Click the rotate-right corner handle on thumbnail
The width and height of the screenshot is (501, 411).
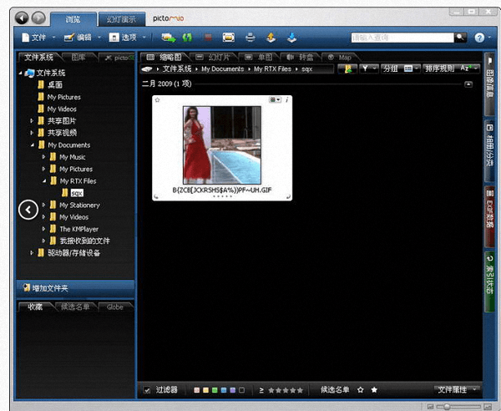pyautogui.click(x=288, y=196)
